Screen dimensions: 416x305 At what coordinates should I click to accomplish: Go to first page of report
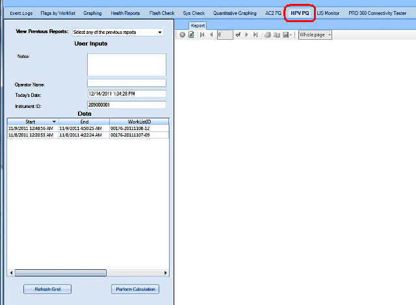point(201,34)
